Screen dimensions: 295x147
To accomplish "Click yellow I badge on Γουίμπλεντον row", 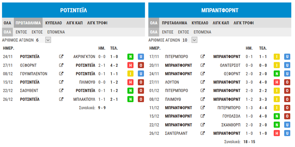I will [x=130, y=74].
